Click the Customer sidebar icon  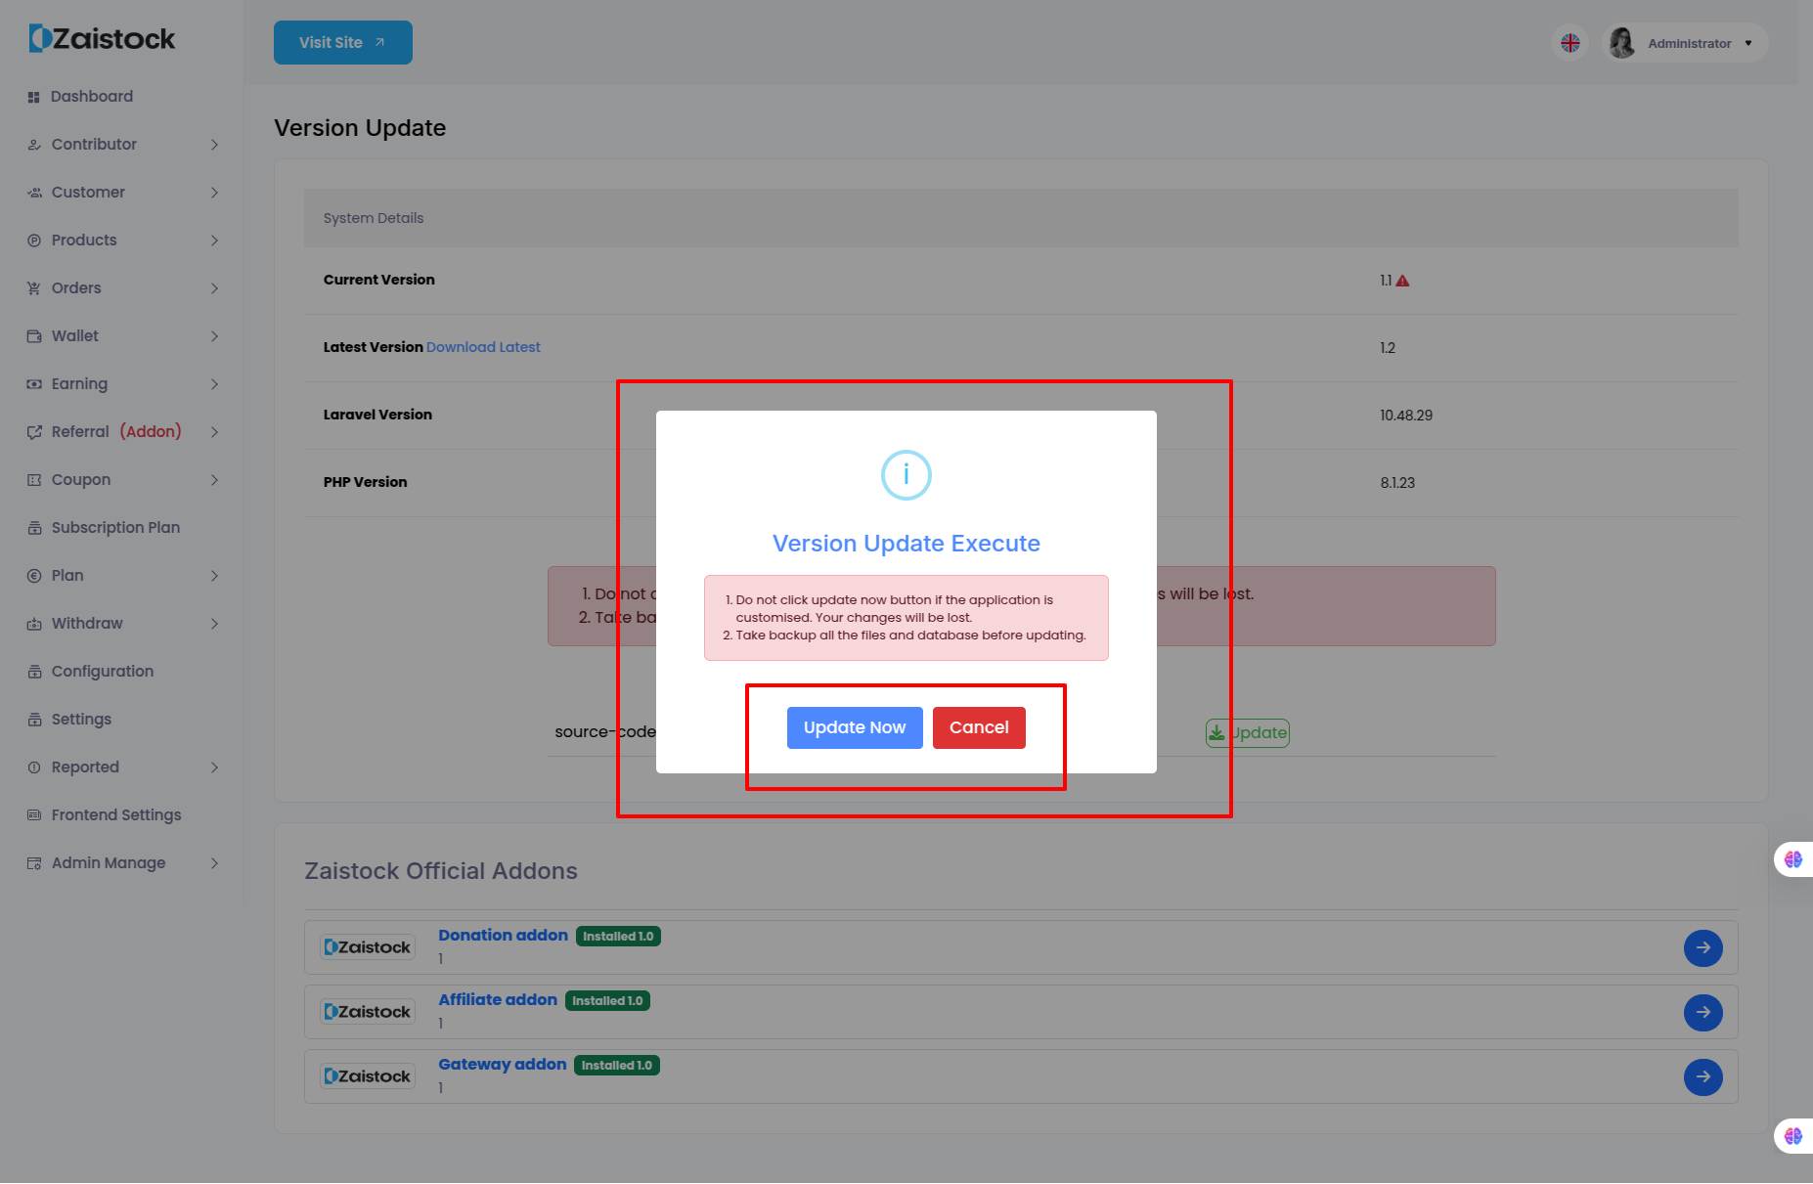(33, 193)
